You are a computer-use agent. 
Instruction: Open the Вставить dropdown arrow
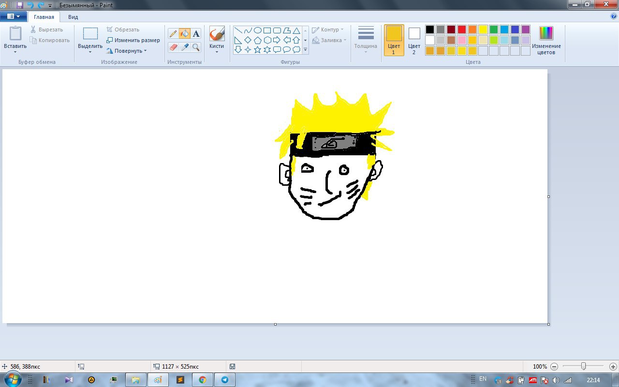click(x=15, y=52)
